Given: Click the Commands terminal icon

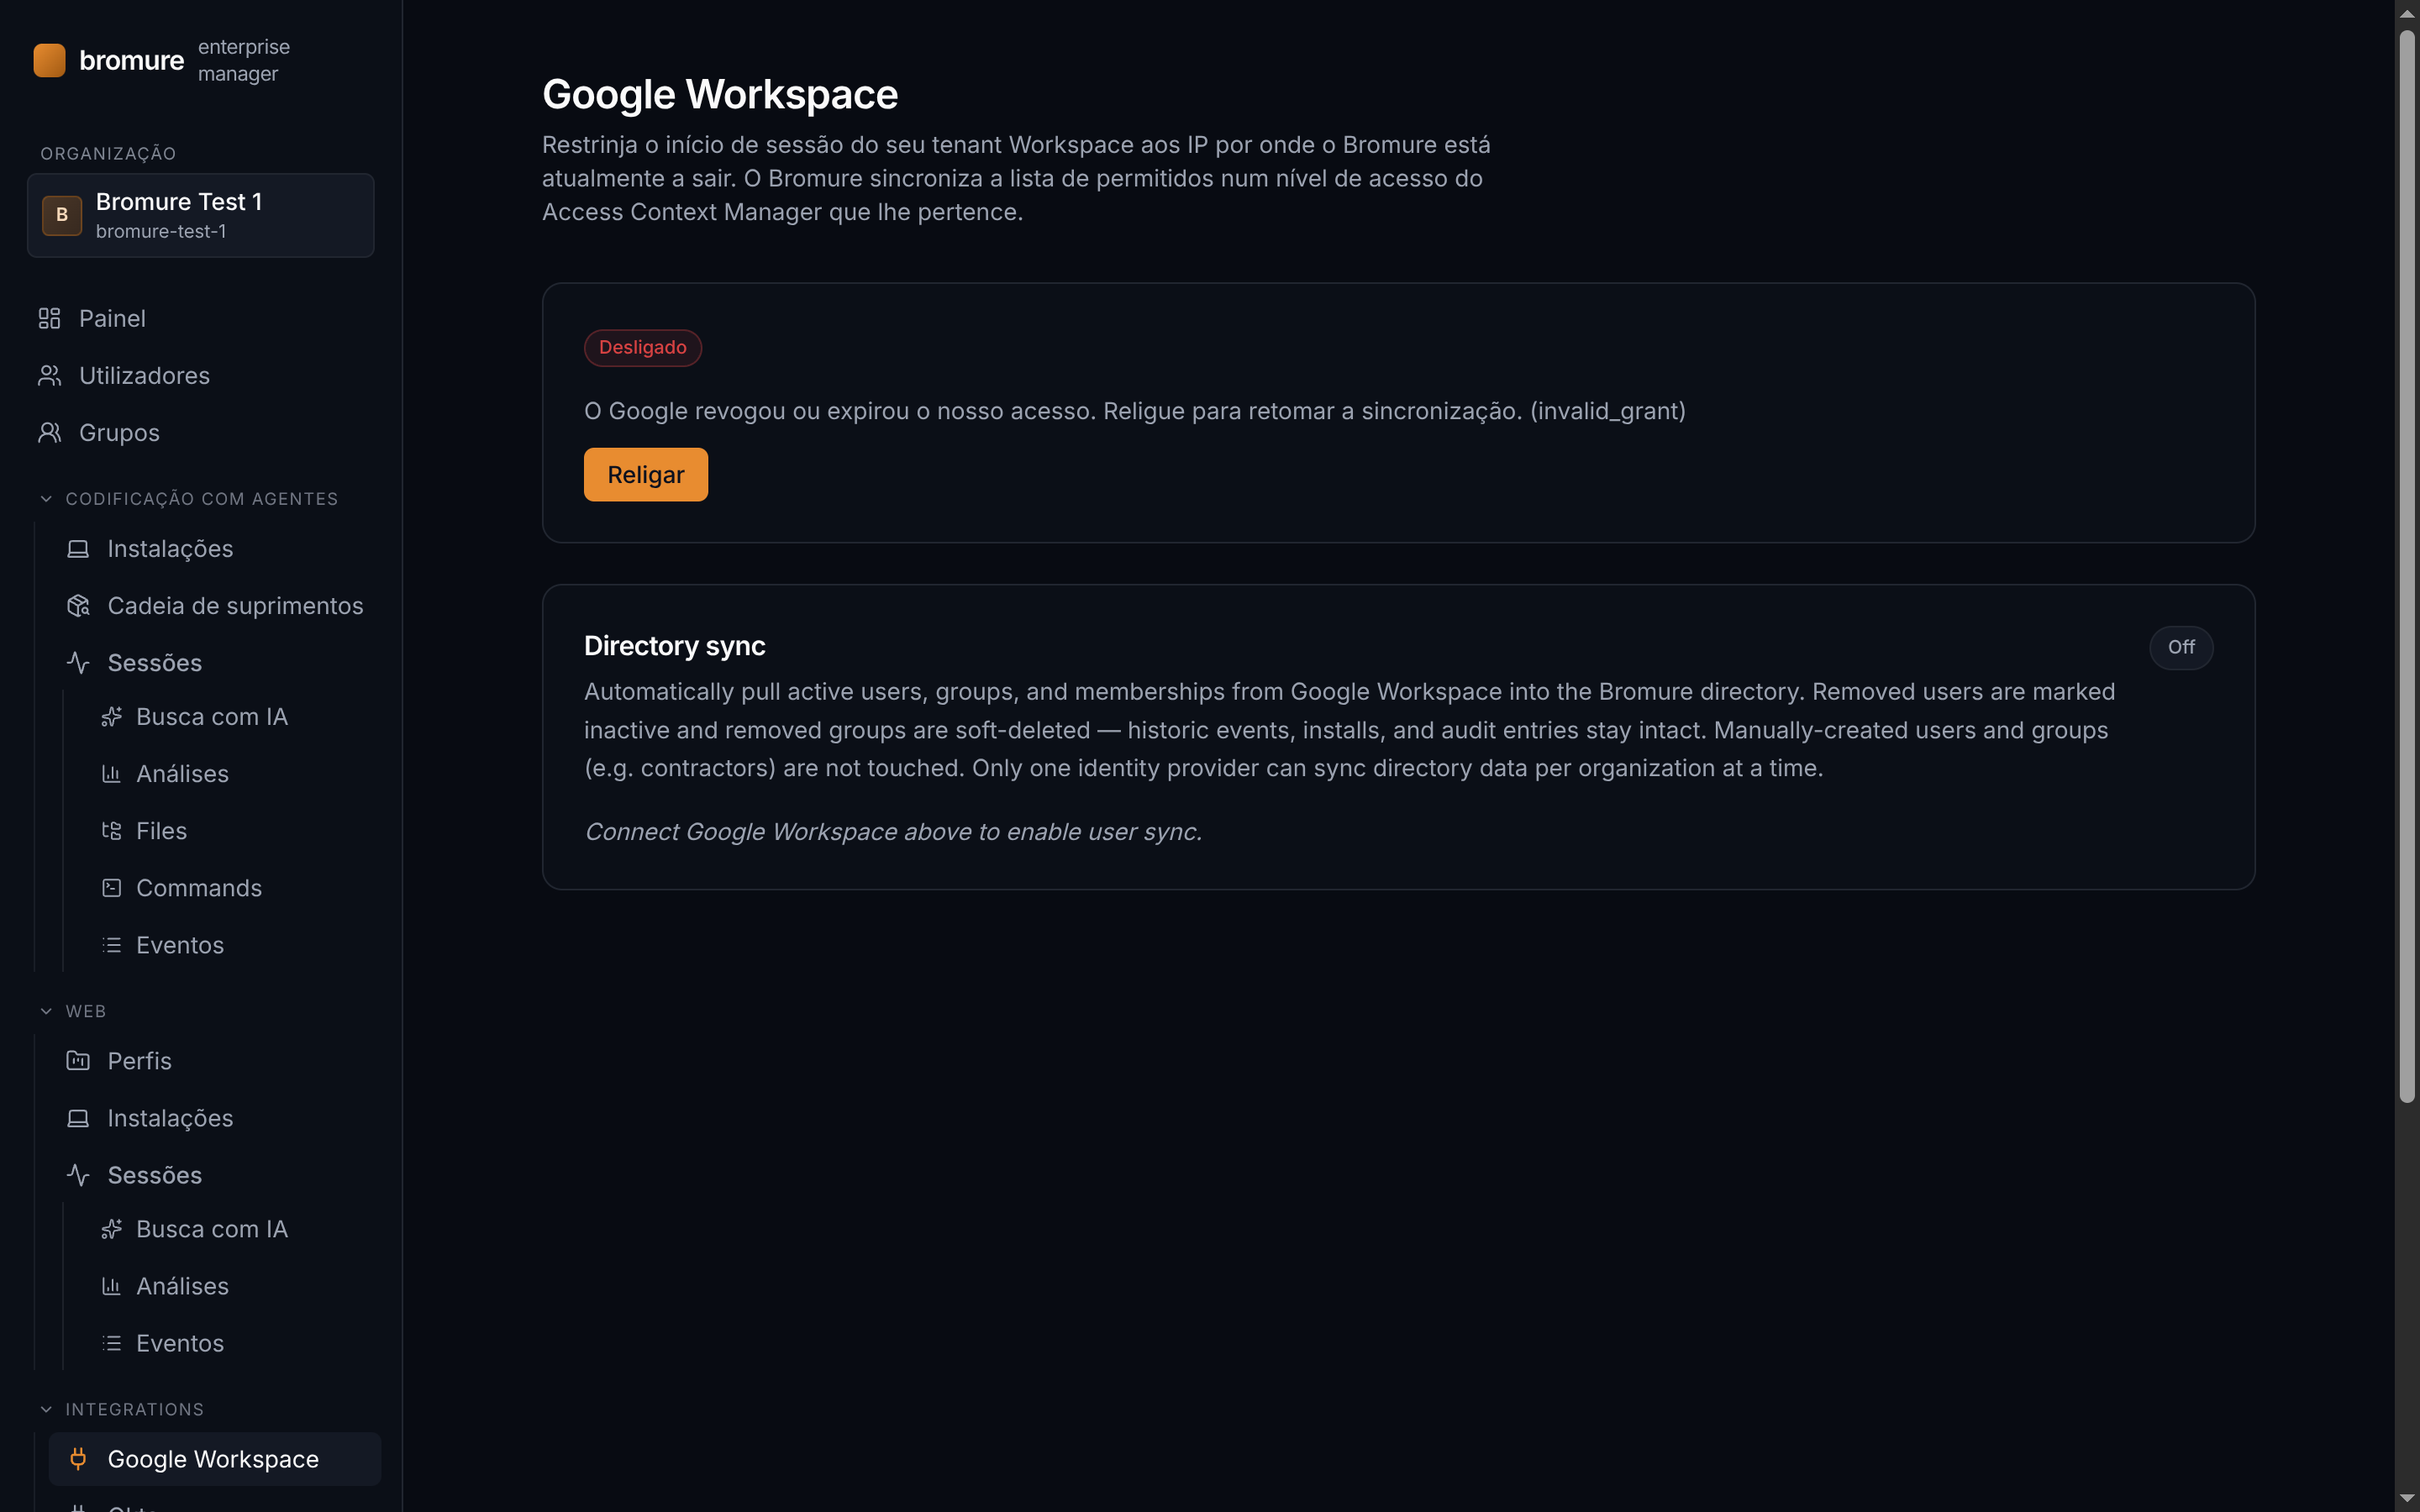Looking at the screenshot, I should click(x=111, y=887).
